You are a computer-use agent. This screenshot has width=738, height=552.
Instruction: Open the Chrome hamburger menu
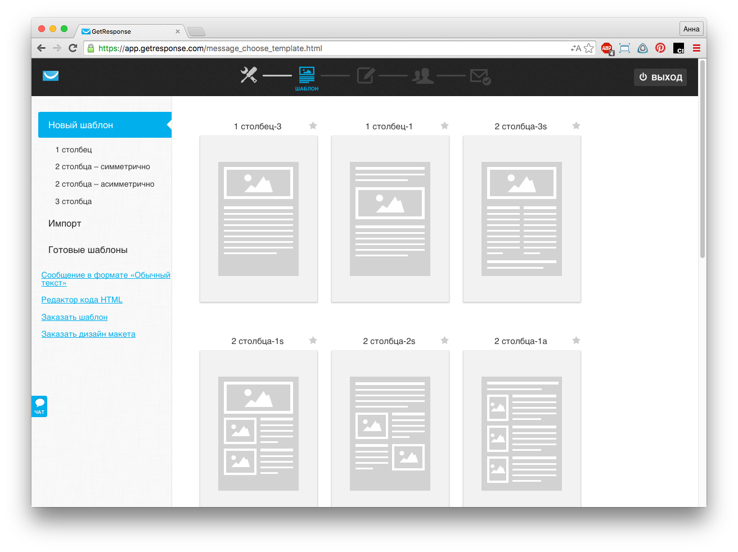click(696, 48)
